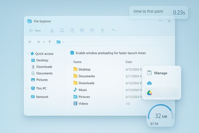Click the address bar path field
199x133 pixels.
(113, 42)
